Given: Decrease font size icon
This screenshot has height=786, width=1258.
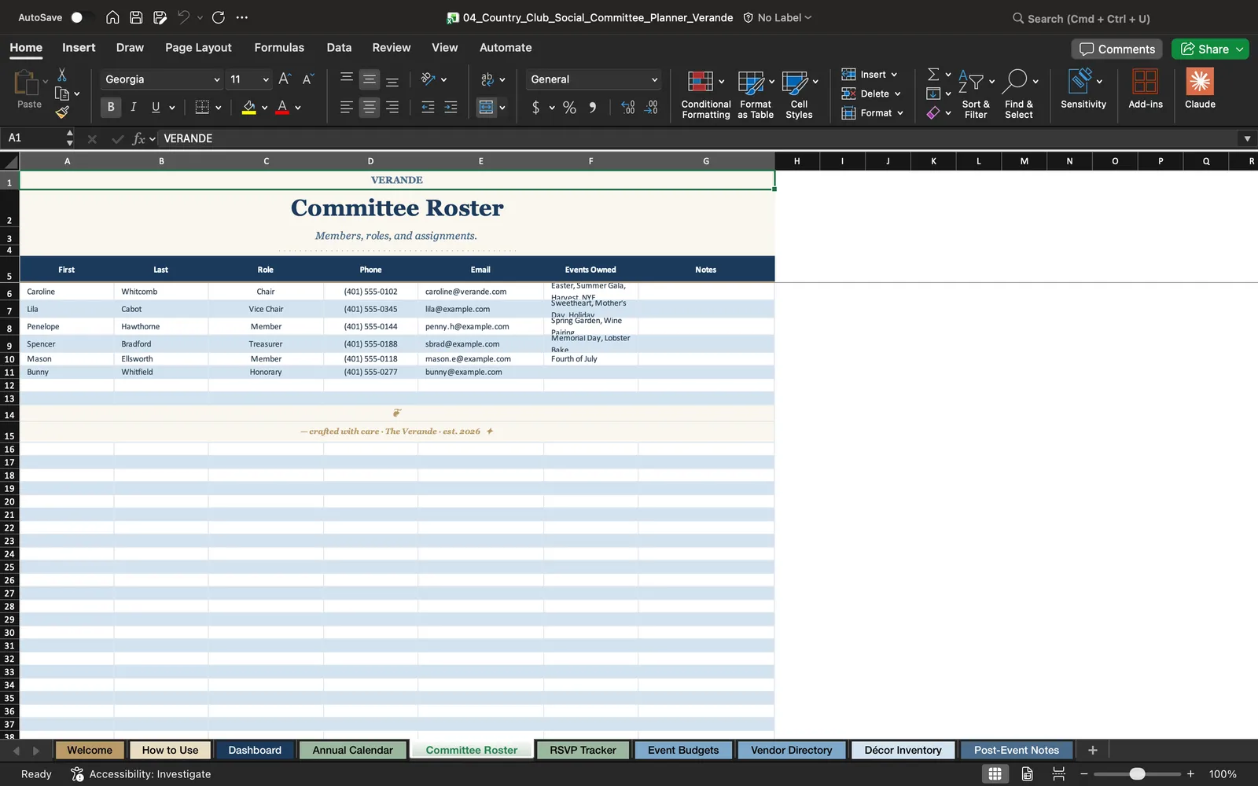Looking at the screenshot, I should 307,79.
